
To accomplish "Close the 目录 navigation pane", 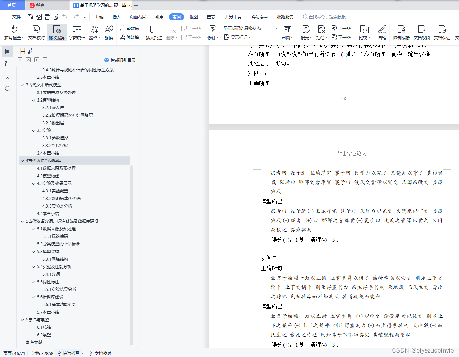I will pos(132,51).
